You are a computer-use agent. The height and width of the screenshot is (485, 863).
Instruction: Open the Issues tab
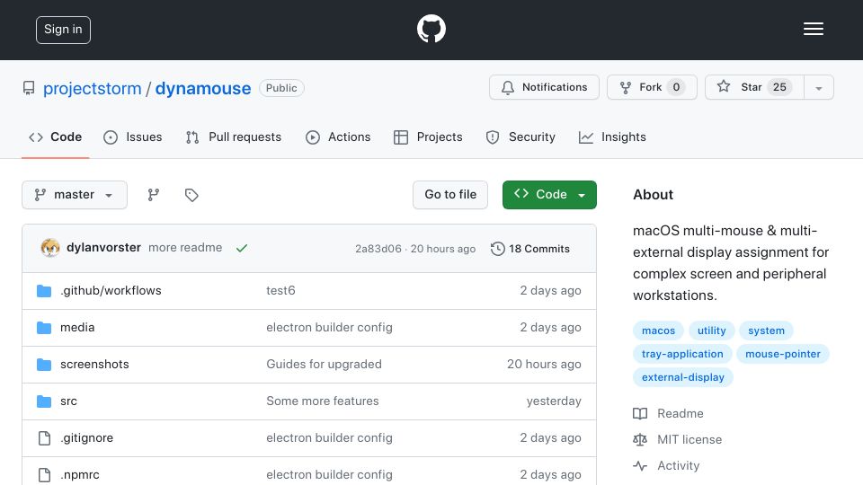133,137
